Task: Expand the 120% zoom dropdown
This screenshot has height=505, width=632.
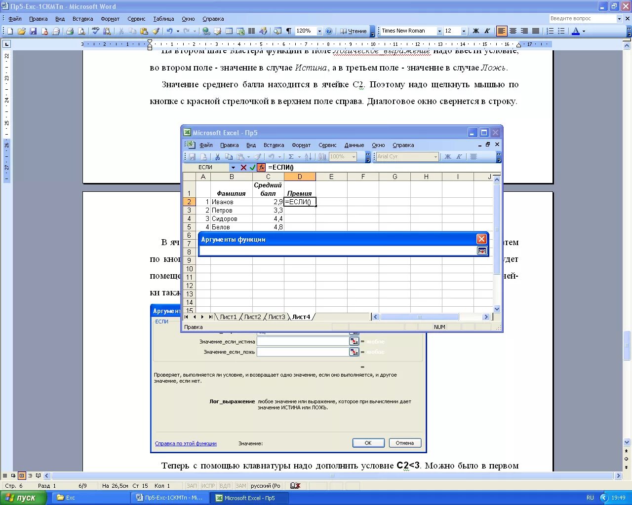Action: pos(319,31)
